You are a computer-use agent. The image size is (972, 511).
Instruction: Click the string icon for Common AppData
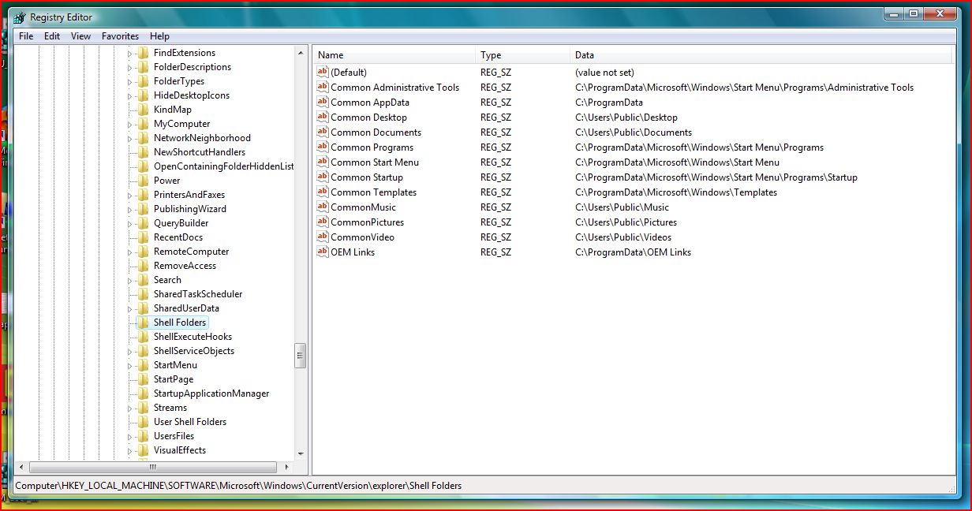pos(323,102)
